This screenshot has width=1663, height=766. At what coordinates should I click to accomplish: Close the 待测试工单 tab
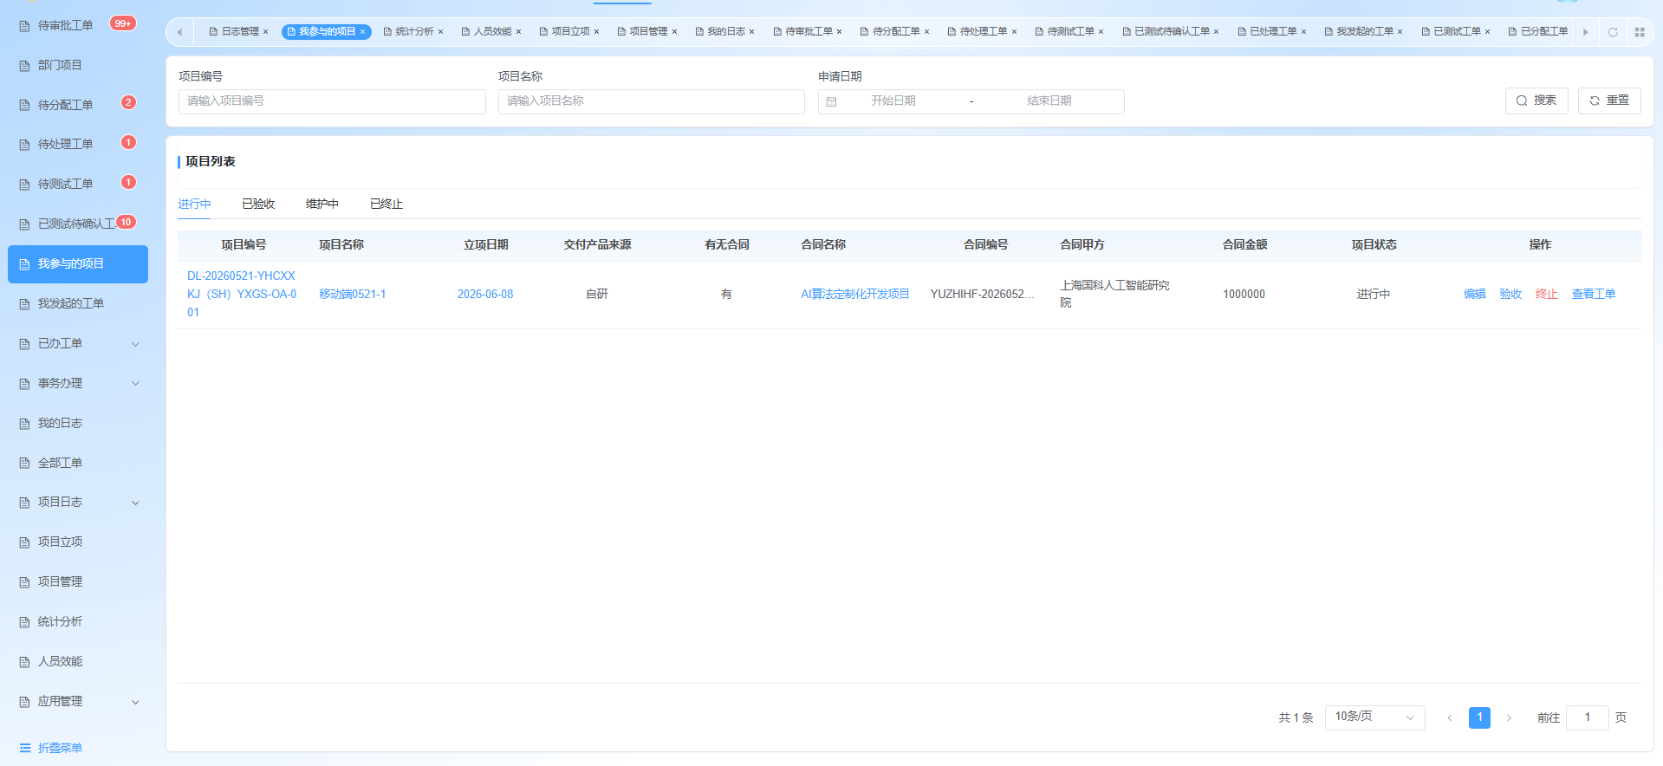point(1101,32)
